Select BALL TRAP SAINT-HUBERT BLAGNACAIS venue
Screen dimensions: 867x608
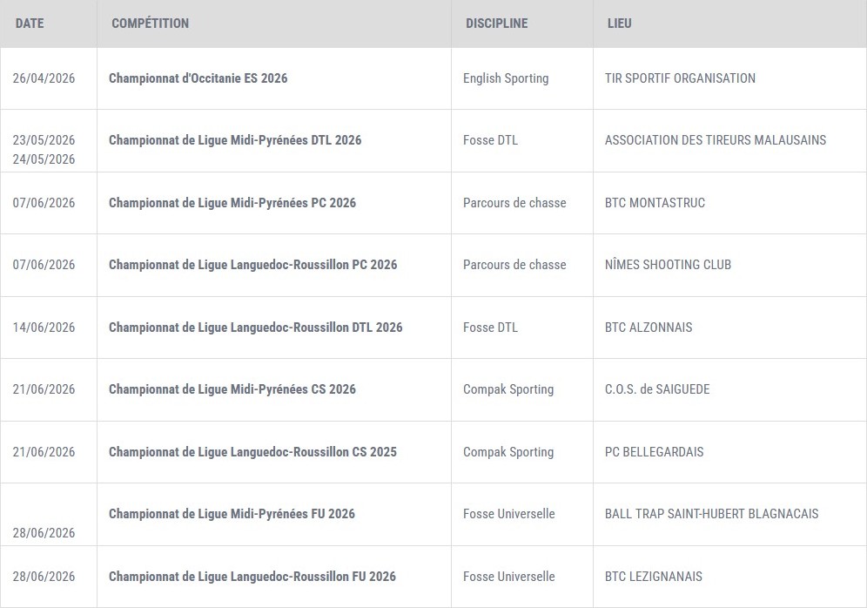tap(711, 514)
